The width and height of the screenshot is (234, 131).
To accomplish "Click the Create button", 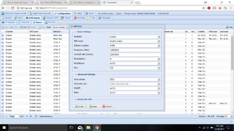I will 79,107.
